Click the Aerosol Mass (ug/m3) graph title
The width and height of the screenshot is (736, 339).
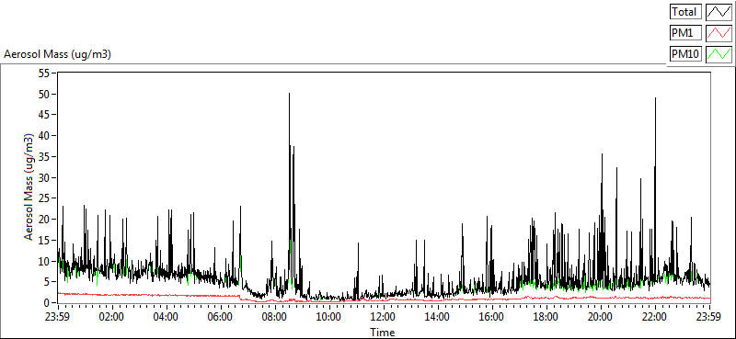coord(57,54)
